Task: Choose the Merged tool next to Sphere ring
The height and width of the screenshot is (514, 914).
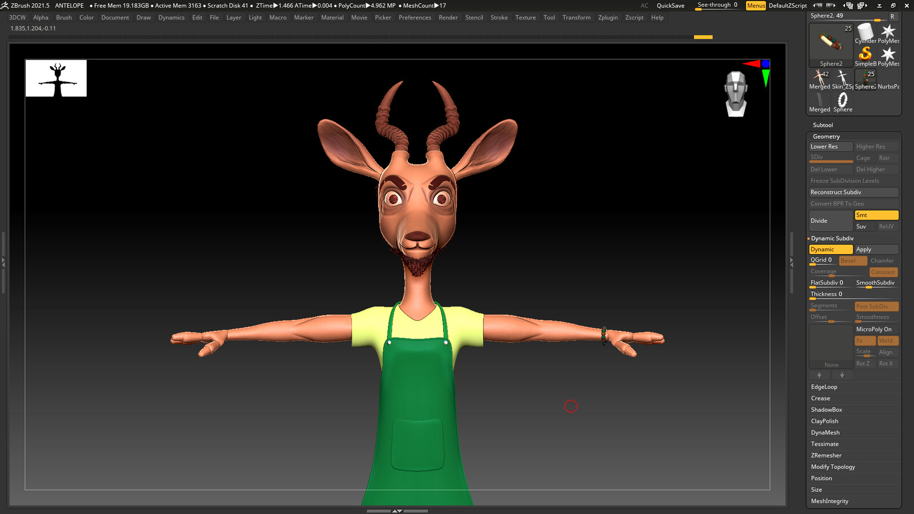Action: pyautogui.click(x=820, y=102)
